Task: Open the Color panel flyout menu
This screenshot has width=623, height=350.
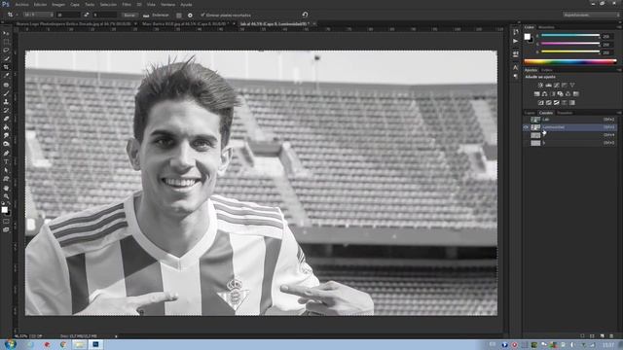Action: point(619,27)
